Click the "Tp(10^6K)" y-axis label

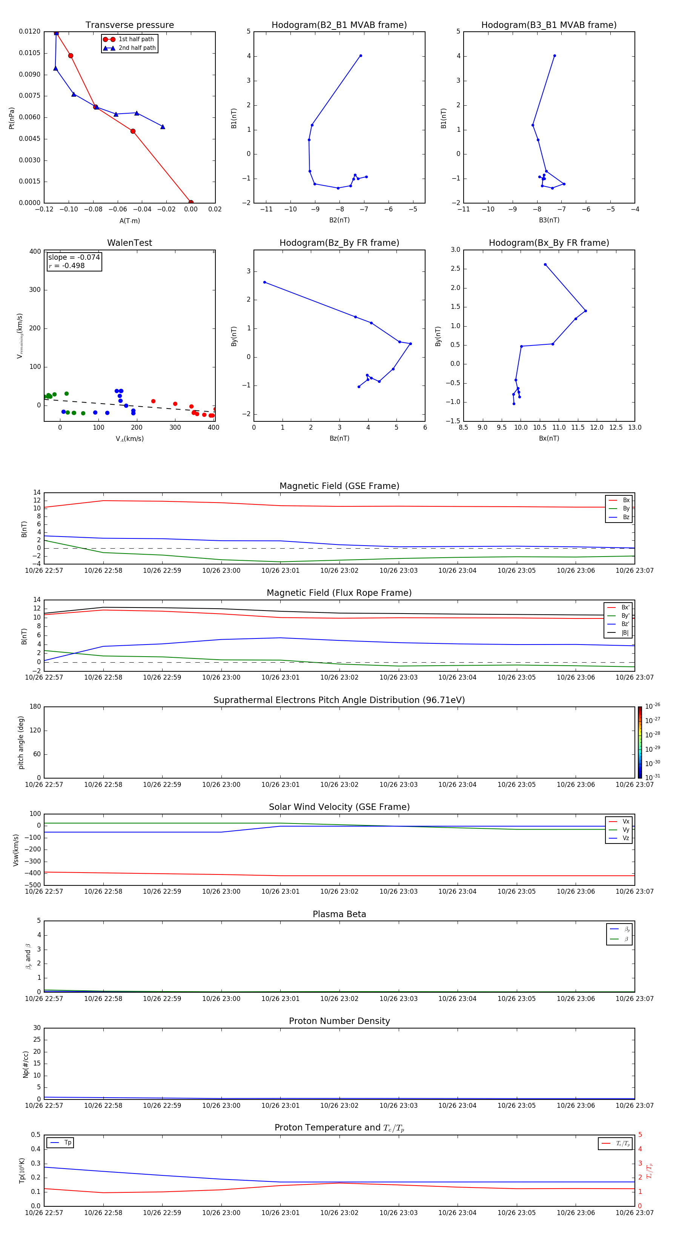click(x=22, y=1170)
